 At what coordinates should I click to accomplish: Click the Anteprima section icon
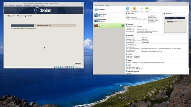(x=164, y=14)
